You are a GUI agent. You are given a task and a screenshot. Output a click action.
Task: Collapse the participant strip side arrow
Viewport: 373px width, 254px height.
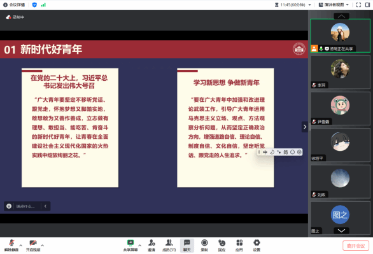pyautogui.click(x=305, y=127)
